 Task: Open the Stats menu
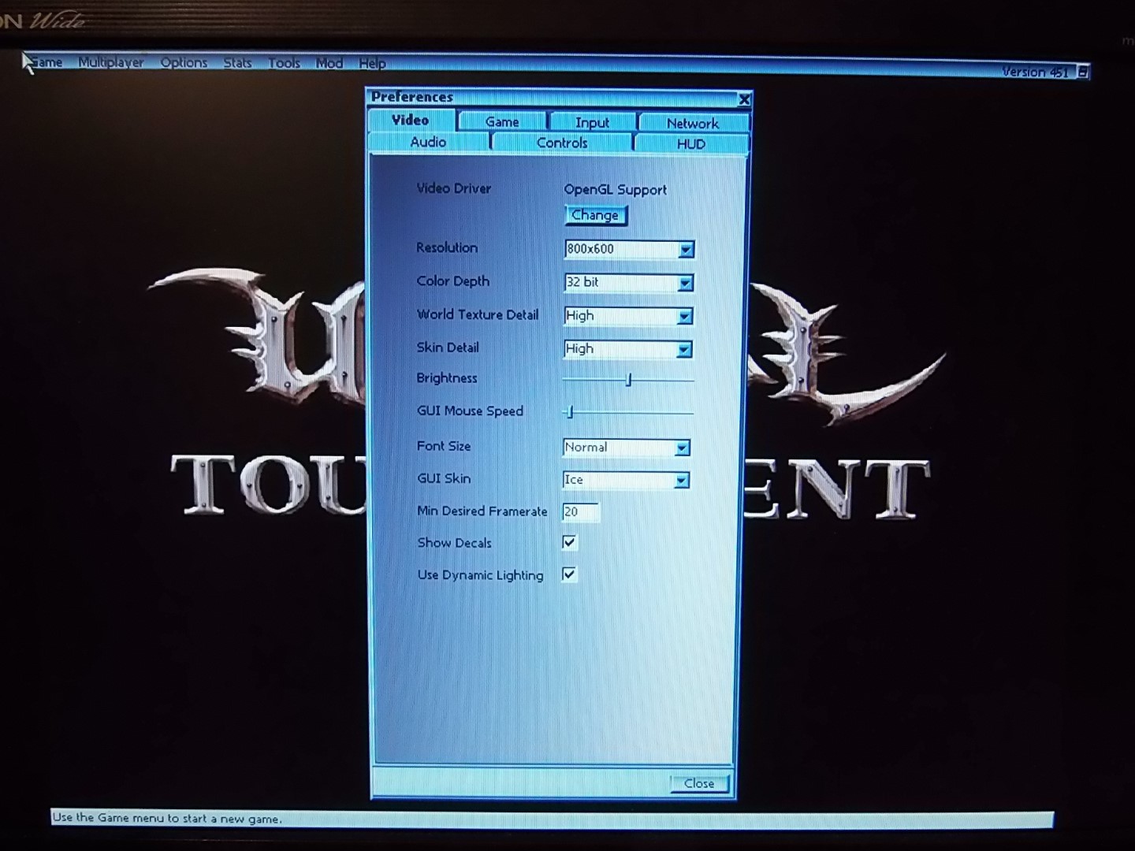pos(237,62)
